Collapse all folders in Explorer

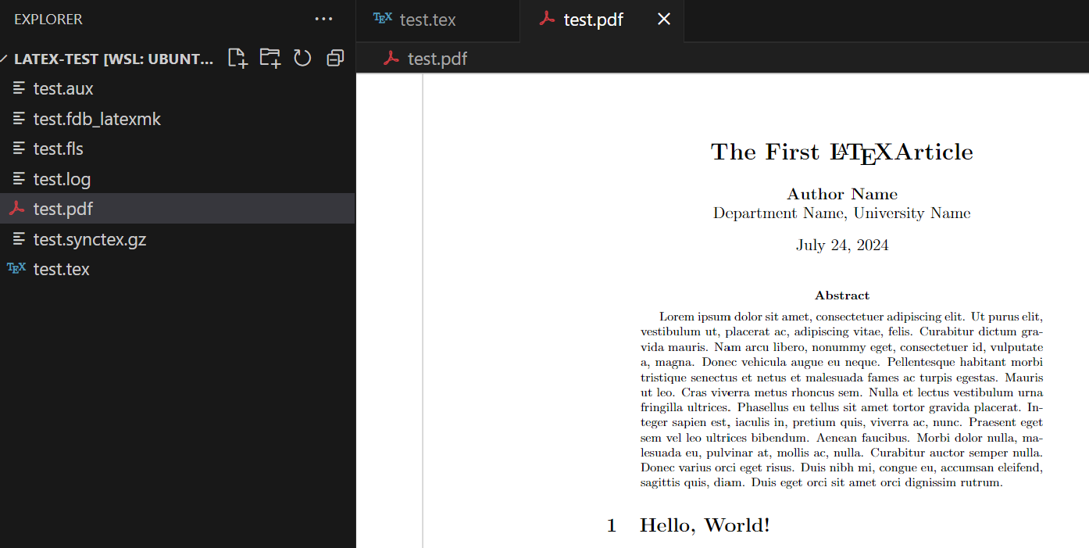[x=335, y=58]
